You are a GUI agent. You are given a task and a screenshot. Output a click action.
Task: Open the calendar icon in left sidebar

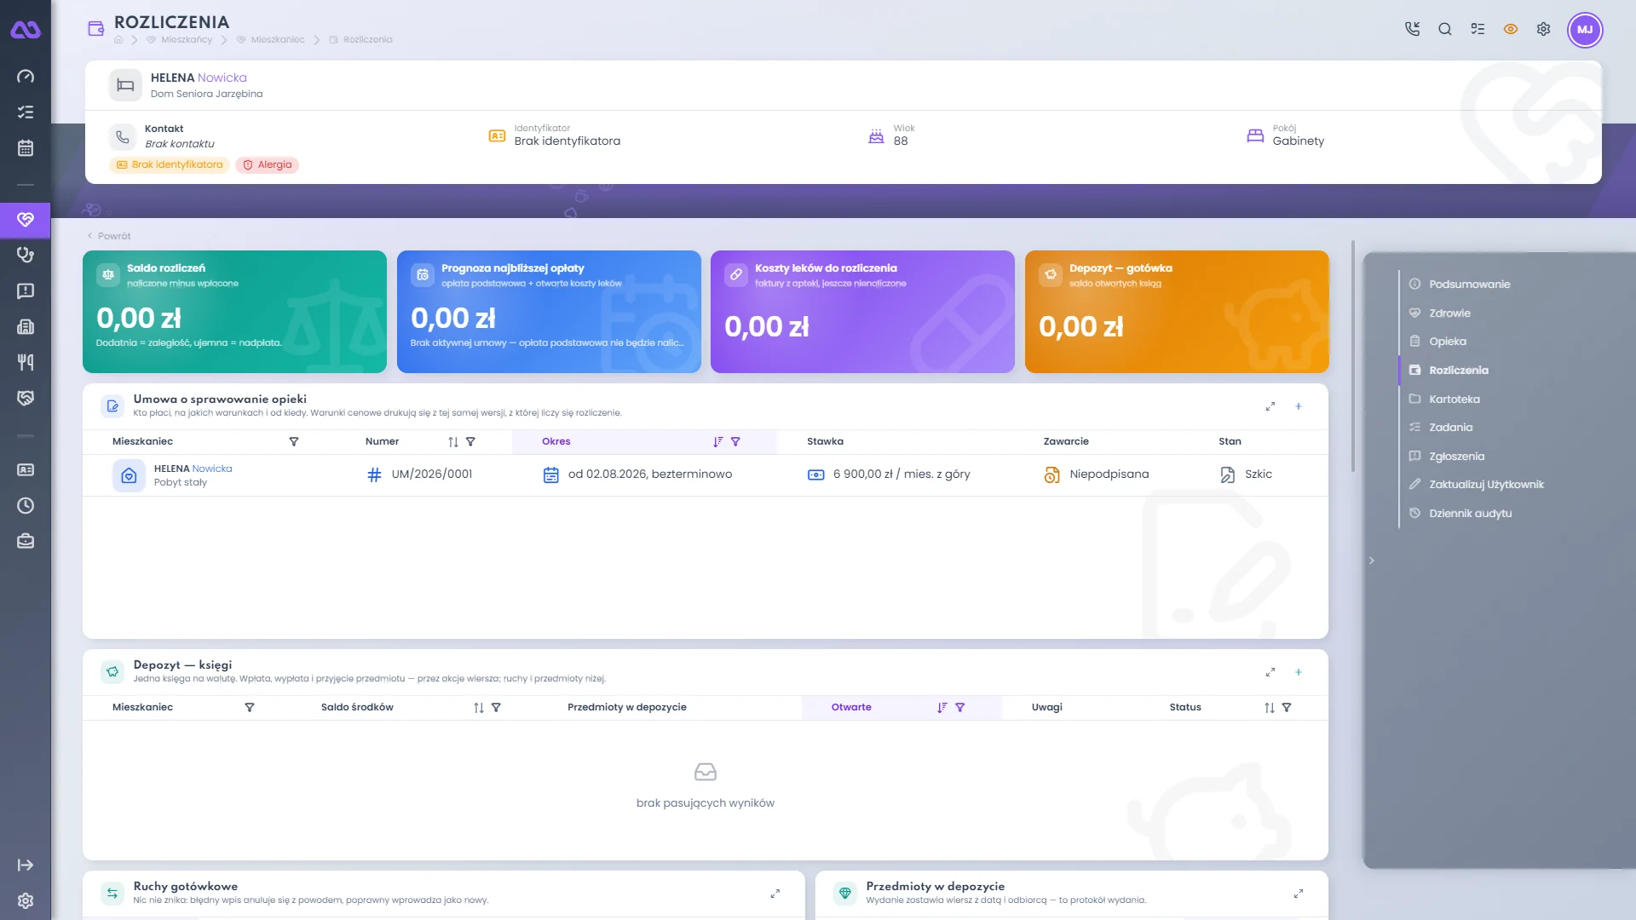point(26,148)
